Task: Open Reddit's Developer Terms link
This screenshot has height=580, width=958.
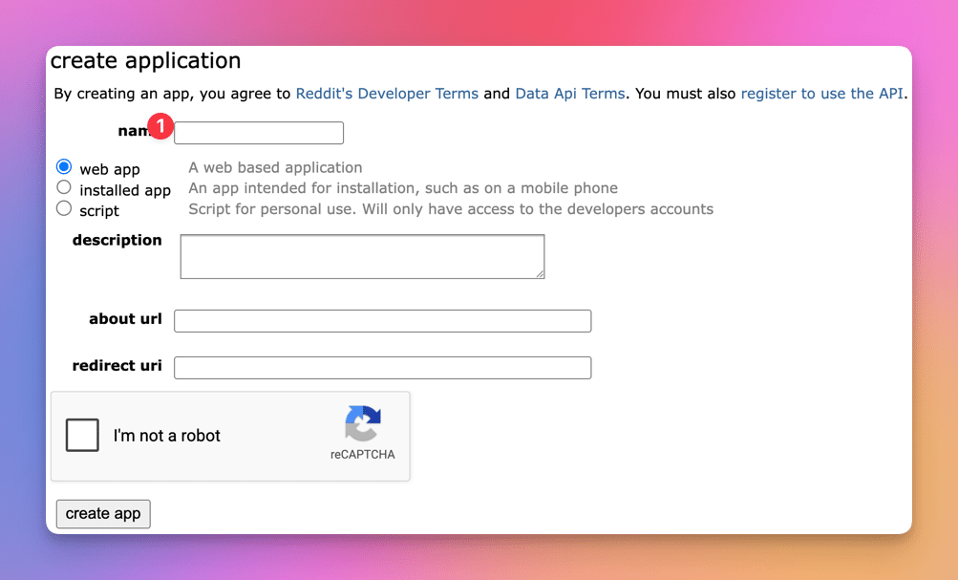Action: pos(387,94)
